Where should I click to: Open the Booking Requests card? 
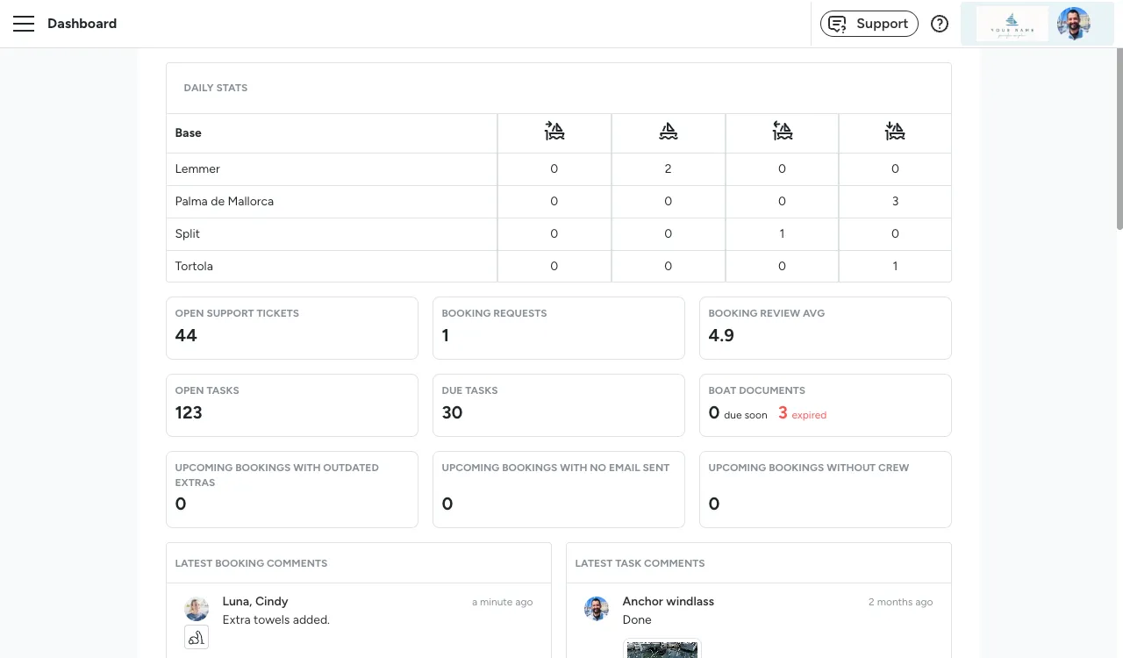[558, 328]
